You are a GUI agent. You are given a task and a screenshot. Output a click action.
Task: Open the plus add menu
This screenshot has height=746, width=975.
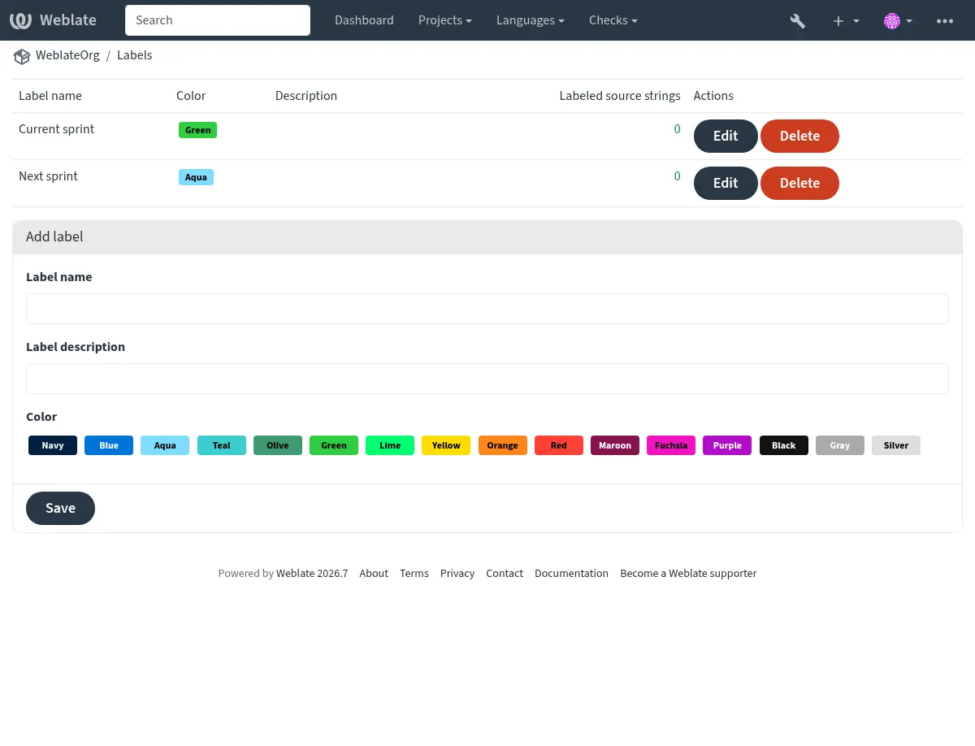point(846,20)
